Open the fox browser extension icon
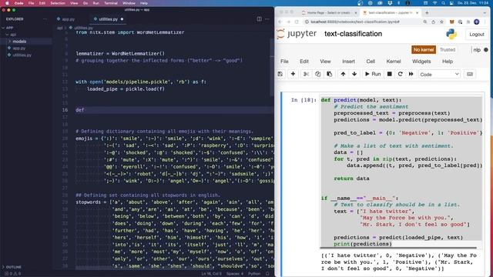Viewport: 493px width, 277px height. tap(452, 22)
